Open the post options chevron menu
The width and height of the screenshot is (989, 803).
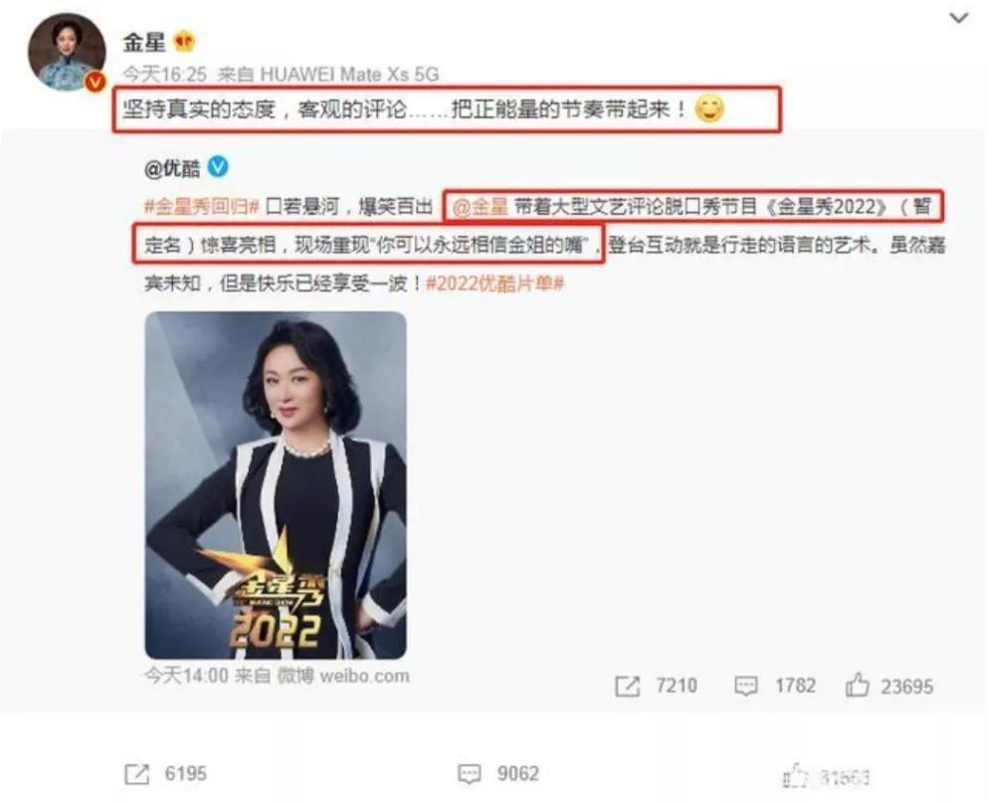pos(958,18)
